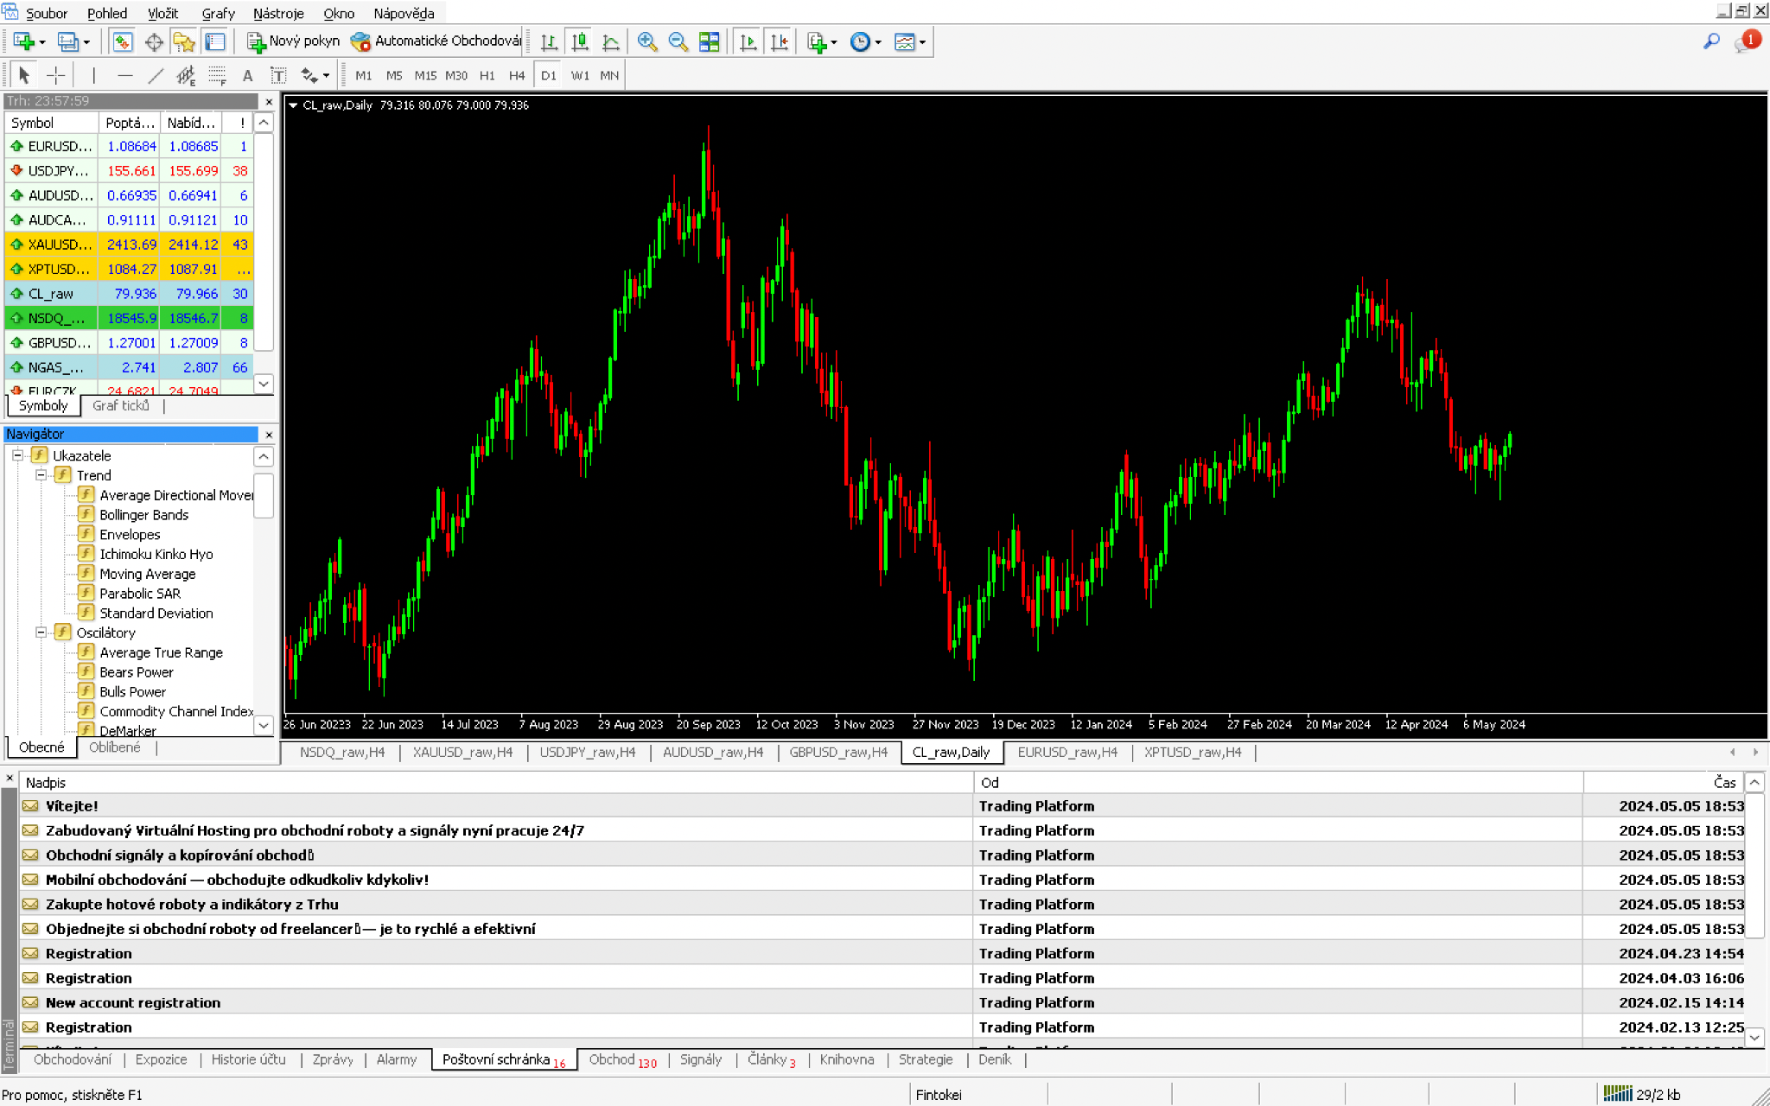Image resolution: width=1770 pixels, height=1106 pixels.
Task: Toggle the Navigator folder-star icon
Action: click(184, 41)
